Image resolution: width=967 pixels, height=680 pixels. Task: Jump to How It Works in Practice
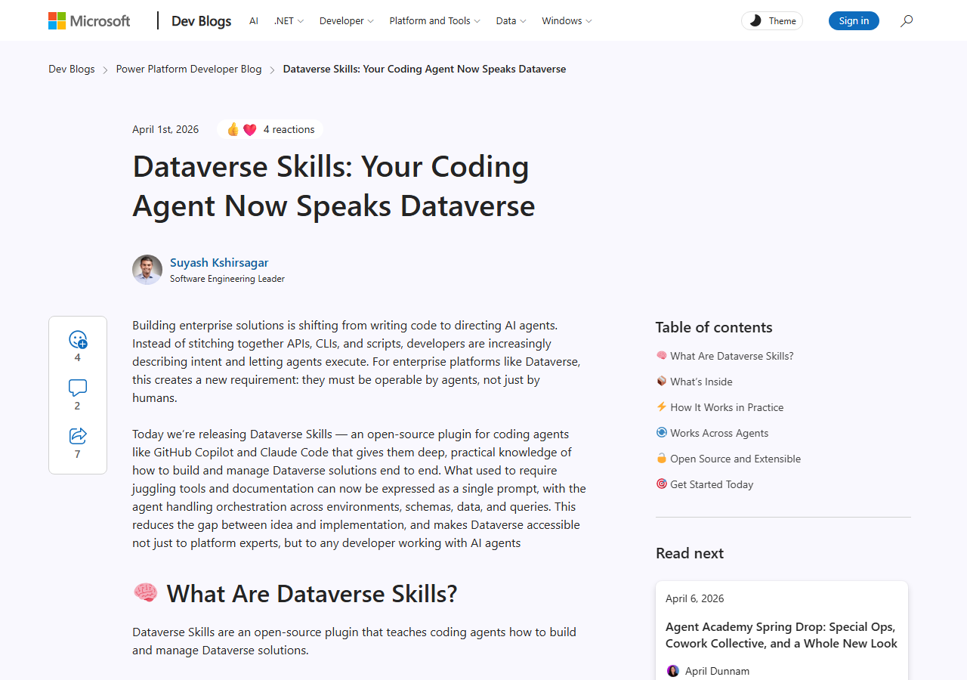click(727, 407)
